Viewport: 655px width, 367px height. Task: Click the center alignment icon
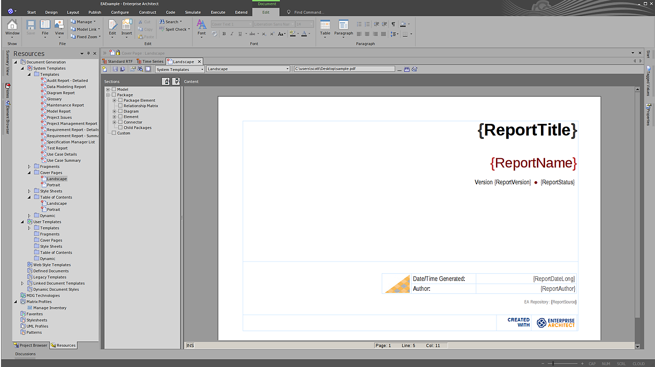coord(367,34)
